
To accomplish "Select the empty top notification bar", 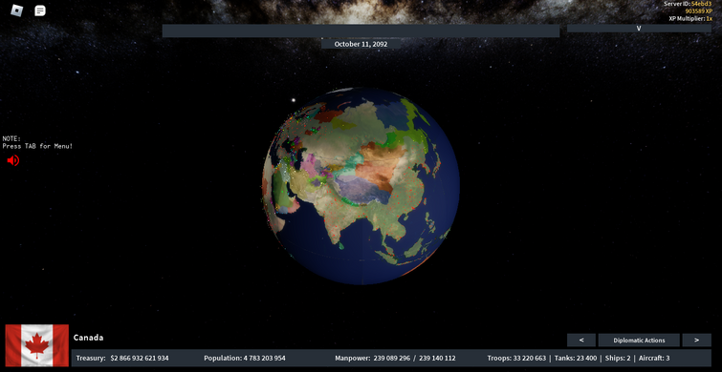I will click(x=361, y=31).
